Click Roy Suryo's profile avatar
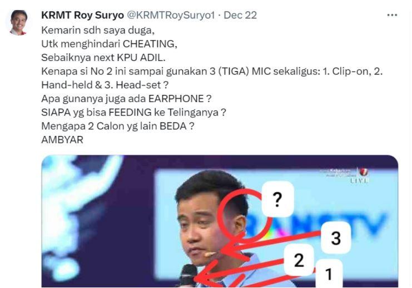This screenshot has height=288, width=412. click(18, 22)
